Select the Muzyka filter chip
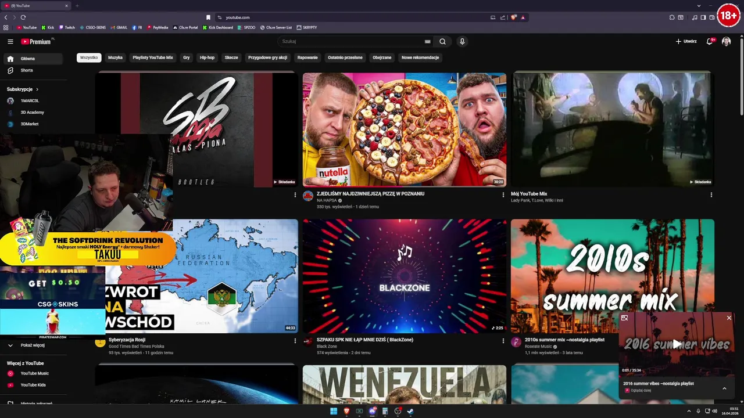Viewport: 744px width, 418px height. click(115, 57)
